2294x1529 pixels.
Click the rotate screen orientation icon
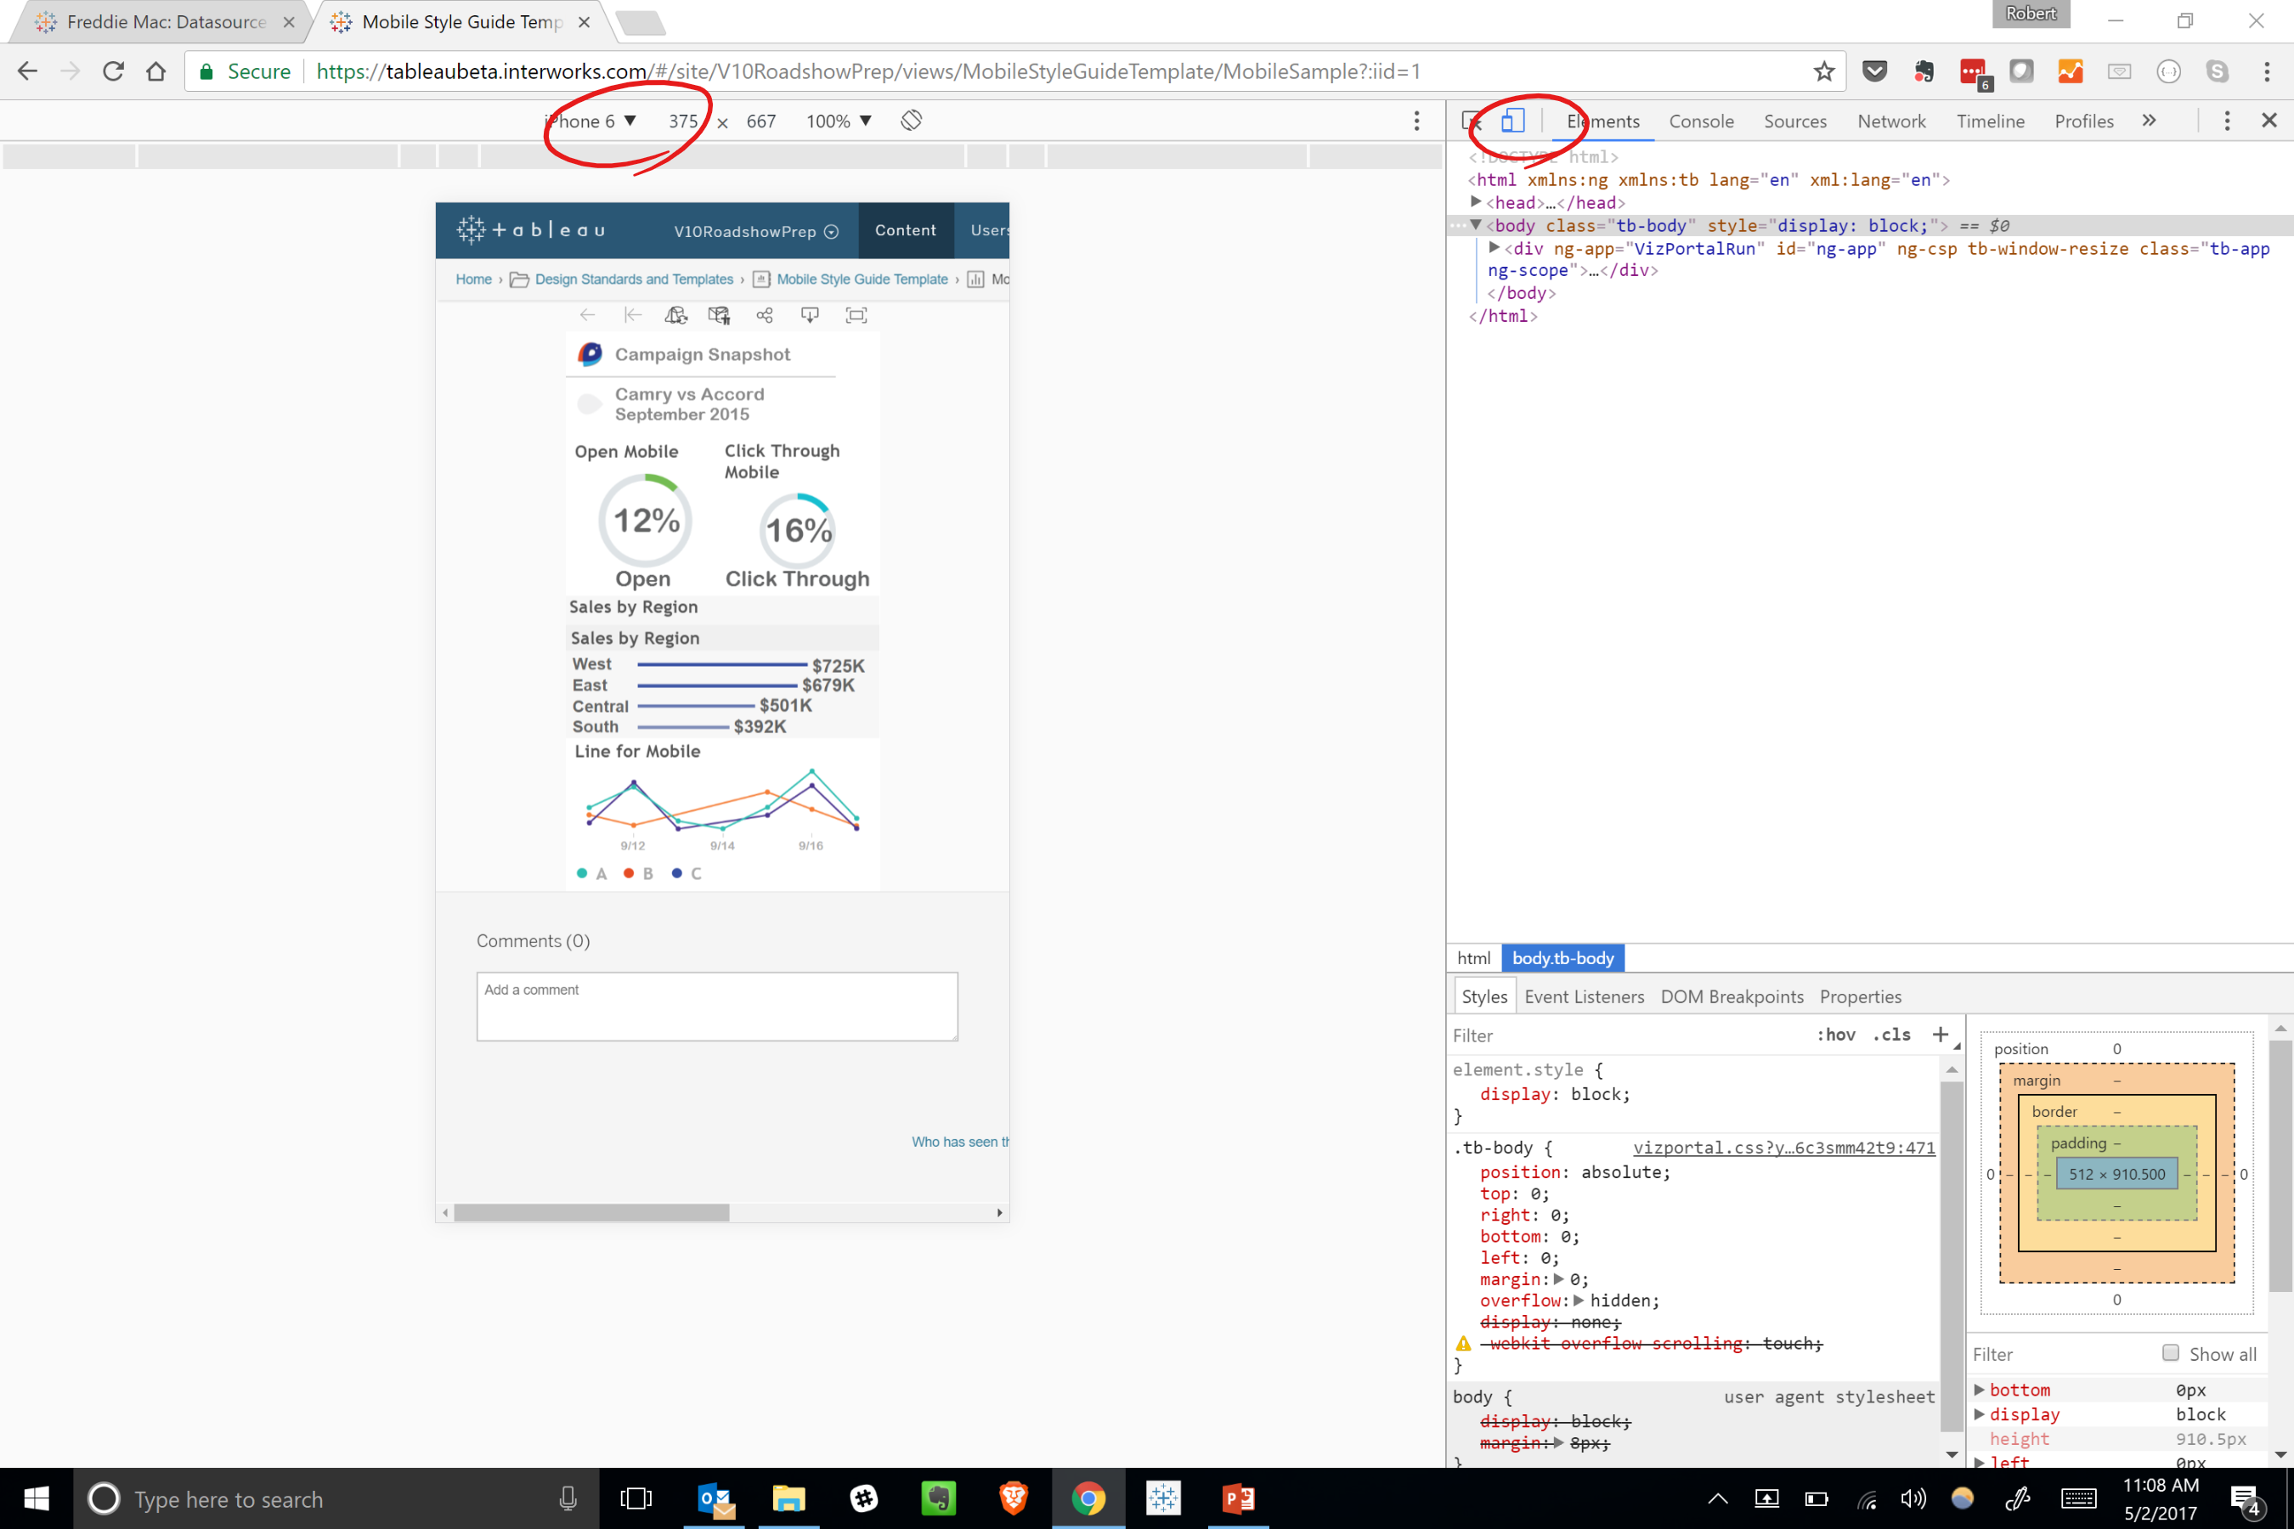point(911,120)
